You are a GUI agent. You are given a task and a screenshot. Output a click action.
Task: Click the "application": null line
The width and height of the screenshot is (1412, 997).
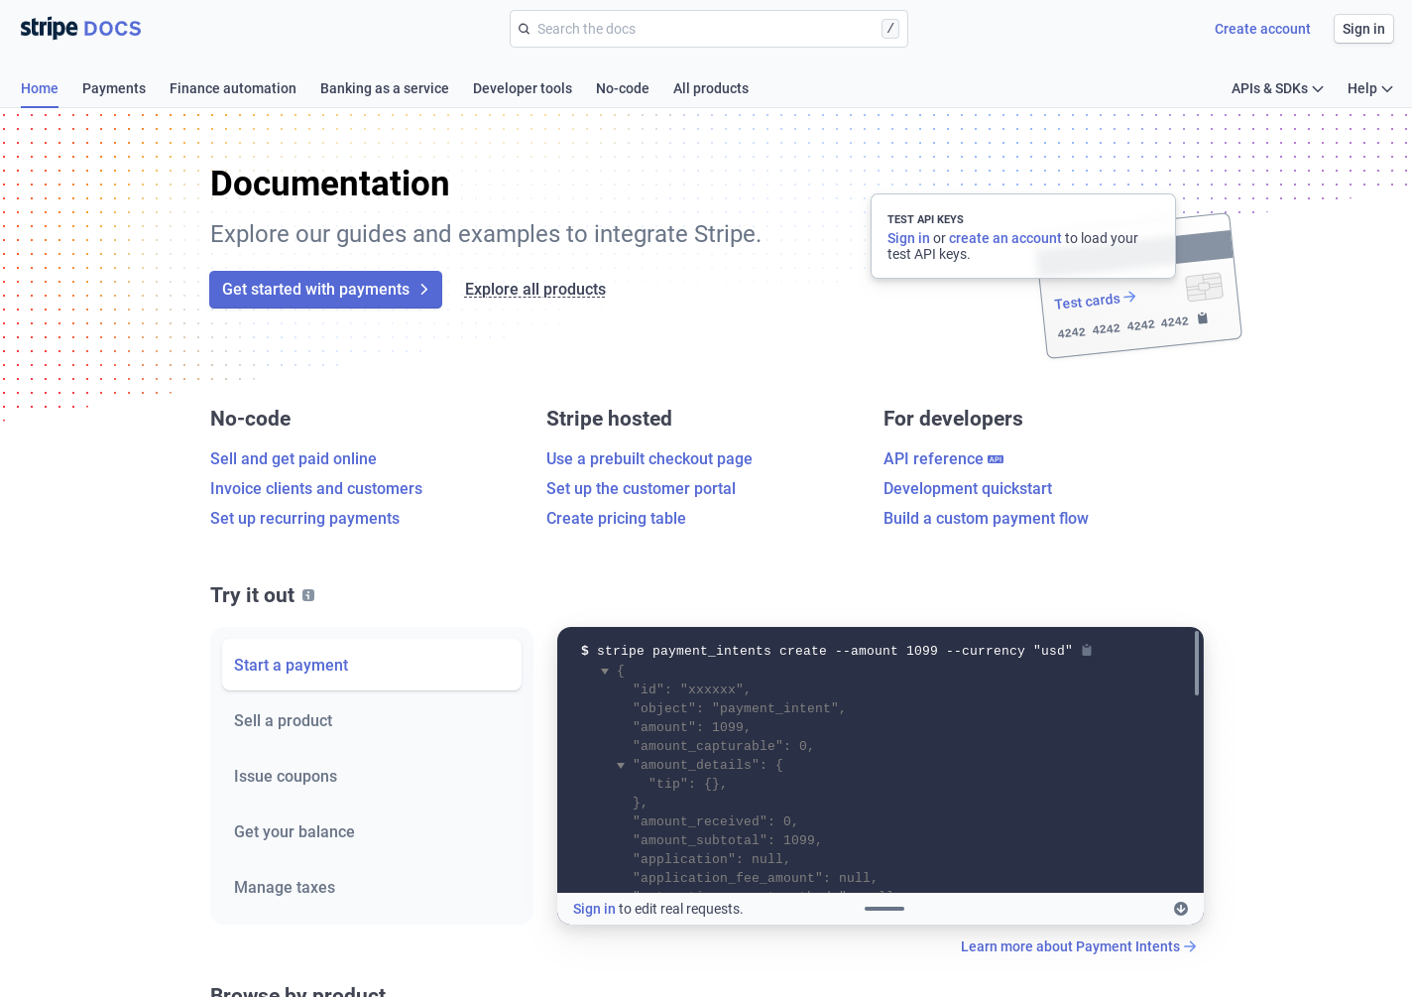coord(712,859)
